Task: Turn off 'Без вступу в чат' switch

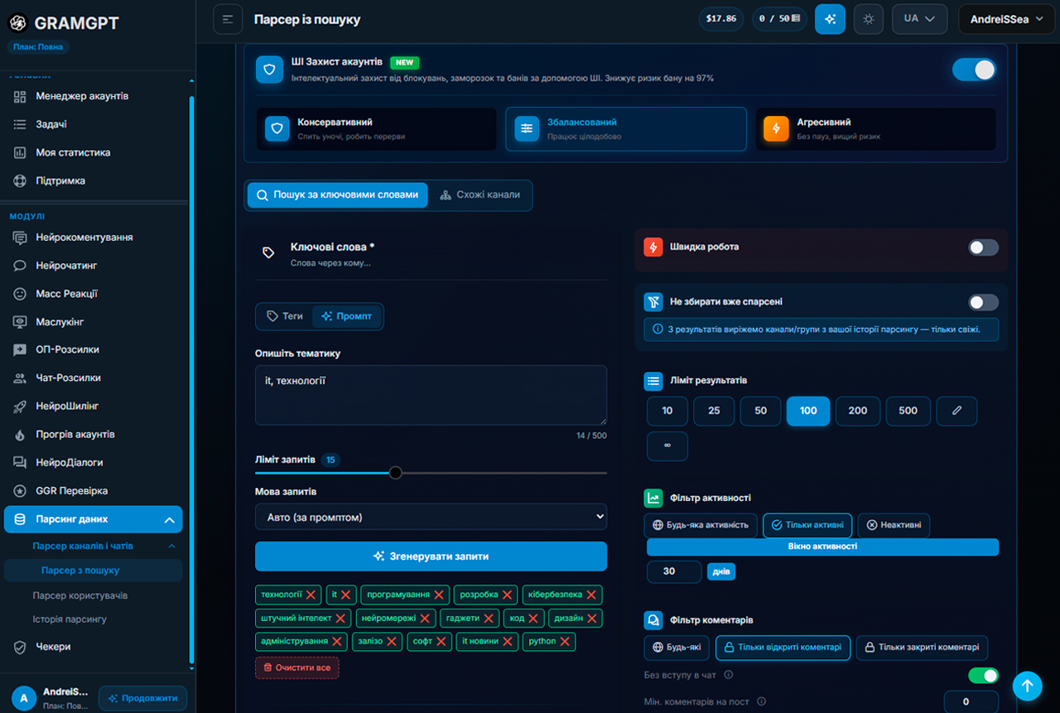Action: click(x=983, y=676)
